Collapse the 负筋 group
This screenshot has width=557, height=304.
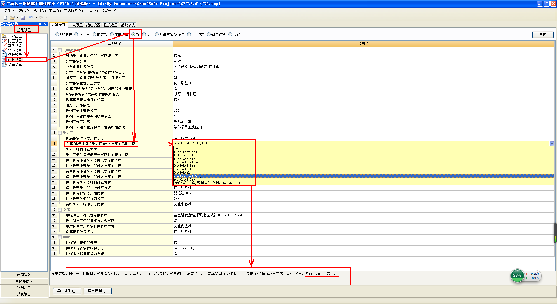coord(59,210)
